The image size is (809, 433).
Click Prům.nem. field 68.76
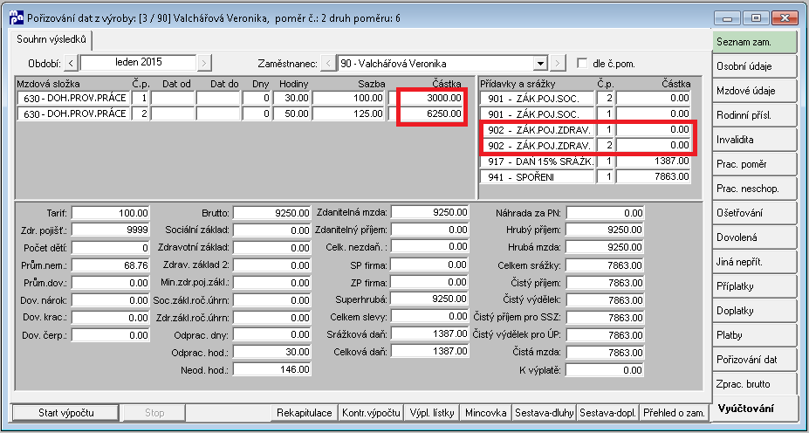(111, 265)
